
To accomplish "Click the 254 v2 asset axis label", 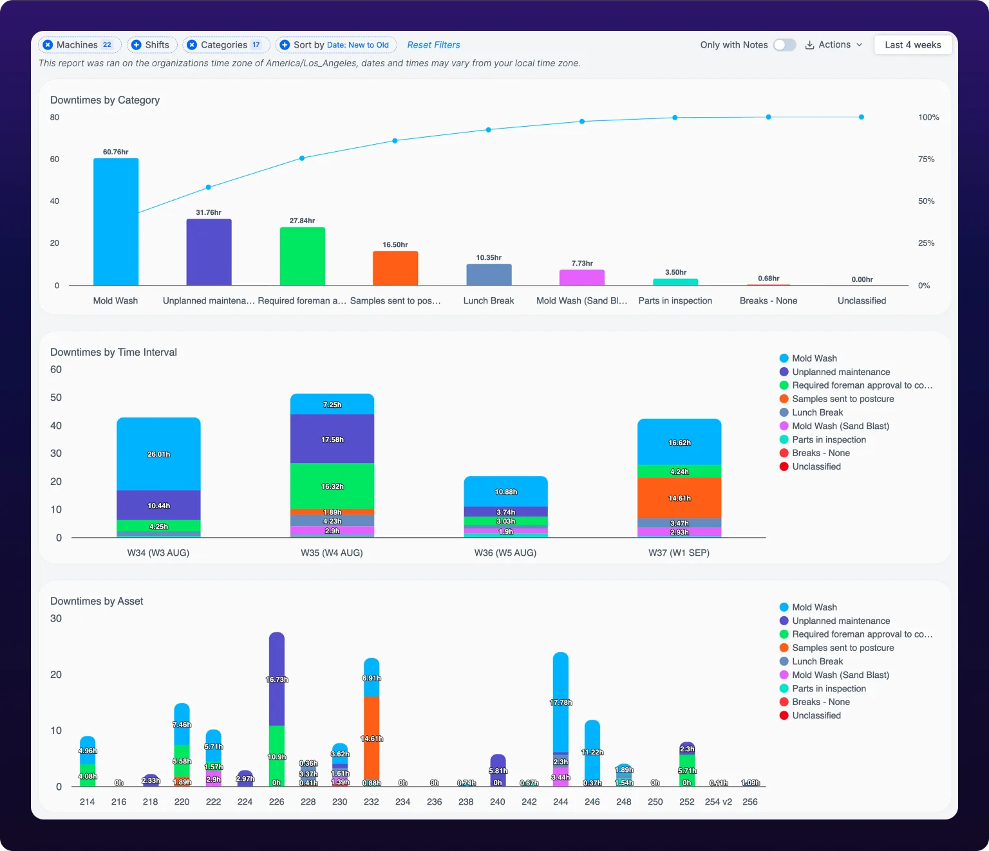I will click(x=719, y=801).
